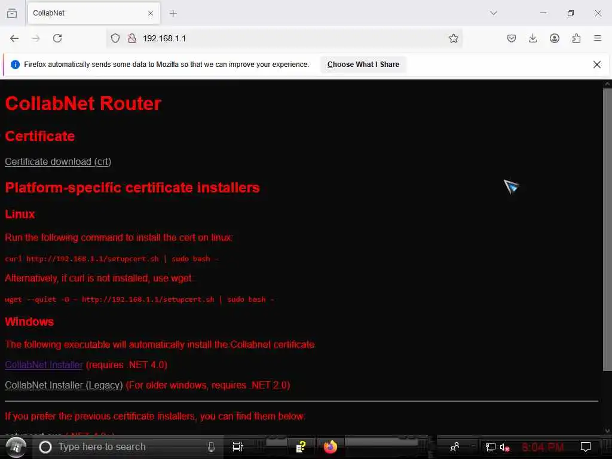
Task: Open the Downloads panel
Action: tap(533, 38)
